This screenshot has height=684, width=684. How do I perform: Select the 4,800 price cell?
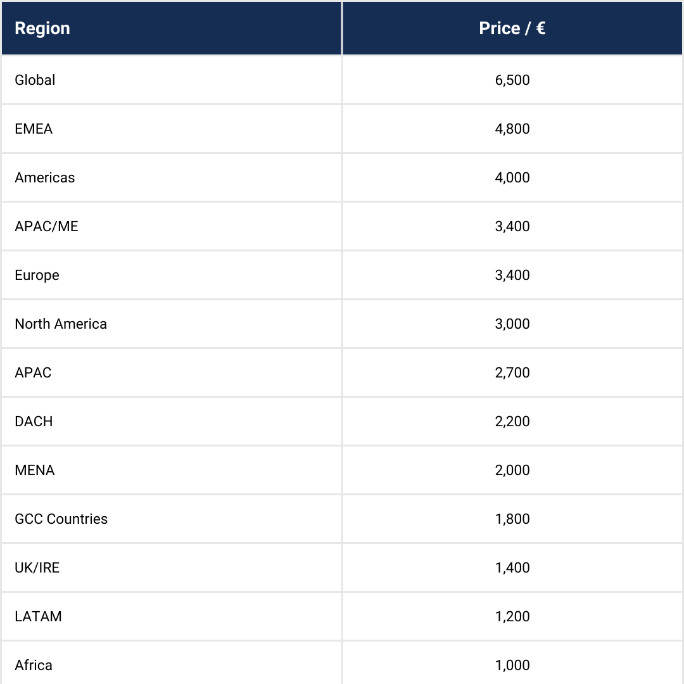[x=512, y=129]
